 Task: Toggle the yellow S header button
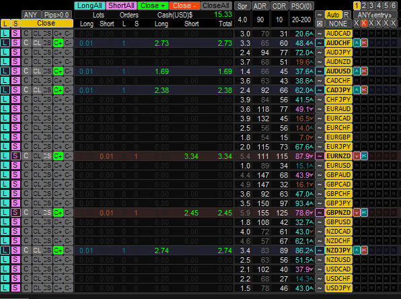(15, 24)
